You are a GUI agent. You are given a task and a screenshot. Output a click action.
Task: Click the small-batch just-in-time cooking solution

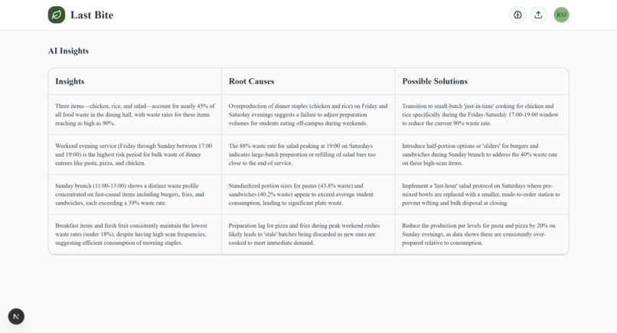482,115
